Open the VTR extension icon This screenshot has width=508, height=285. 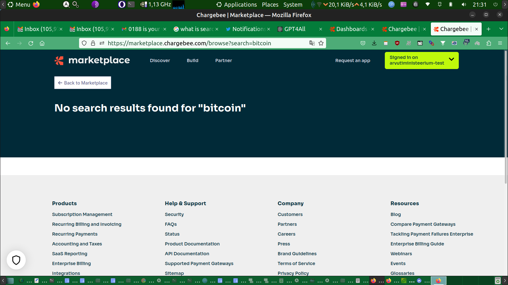tap(420, 43)
